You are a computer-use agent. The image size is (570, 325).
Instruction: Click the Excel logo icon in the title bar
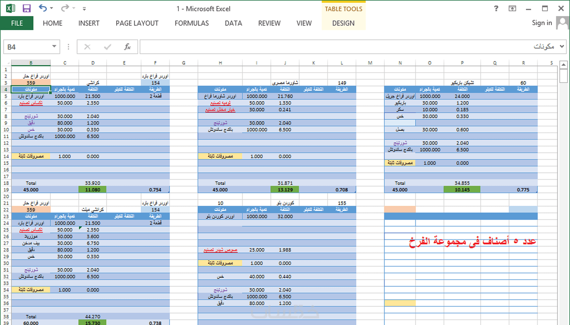(10, 8)
